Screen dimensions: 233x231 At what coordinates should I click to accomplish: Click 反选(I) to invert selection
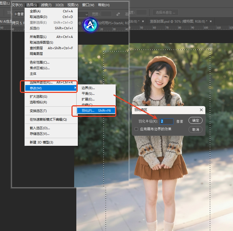[x=35, y=28]
